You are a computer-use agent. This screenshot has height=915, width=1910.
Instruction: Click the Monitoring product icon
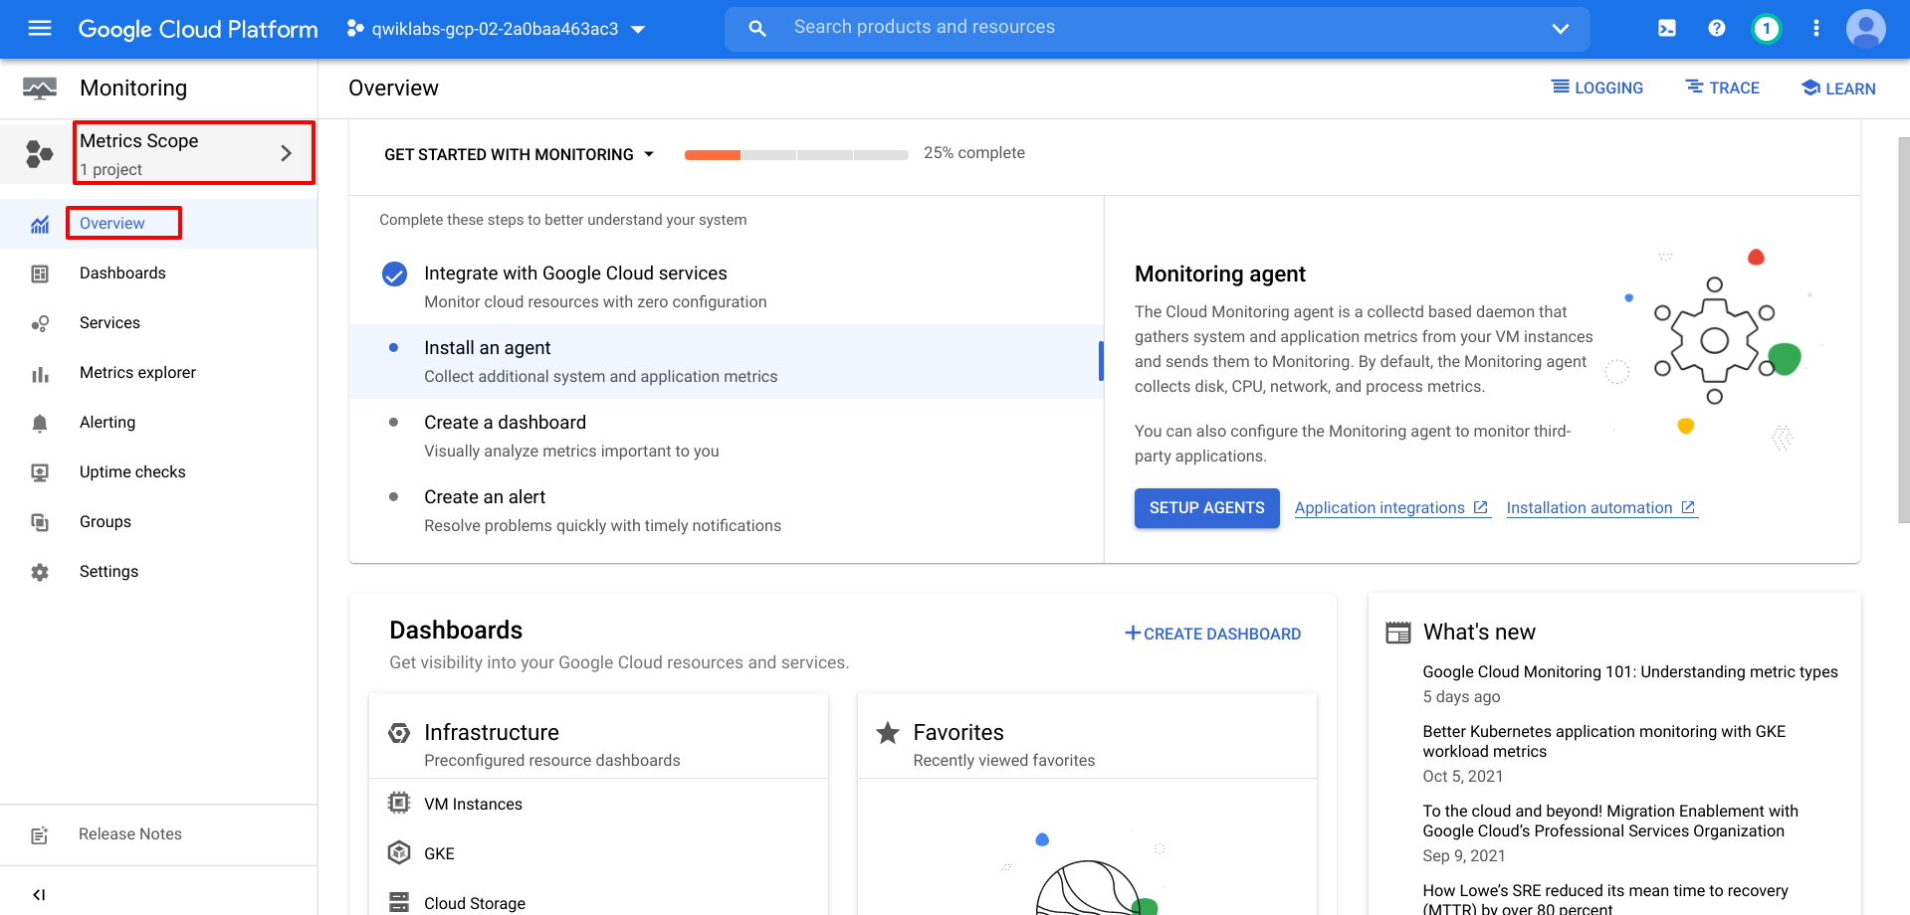[40, 89]
